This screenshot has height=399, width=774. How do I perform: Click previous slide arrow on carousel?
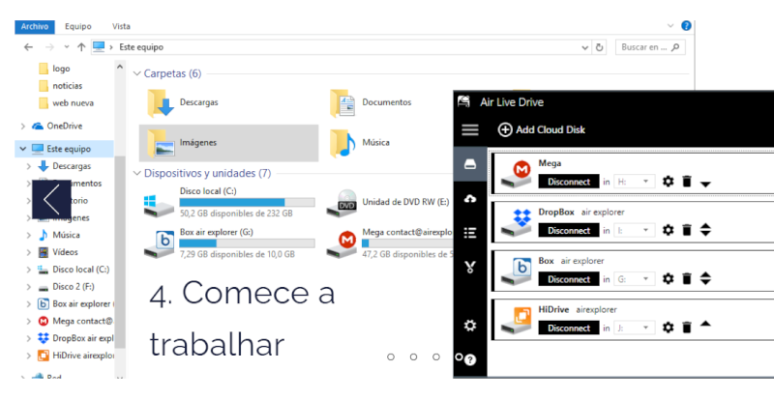[x=51, y=200]
